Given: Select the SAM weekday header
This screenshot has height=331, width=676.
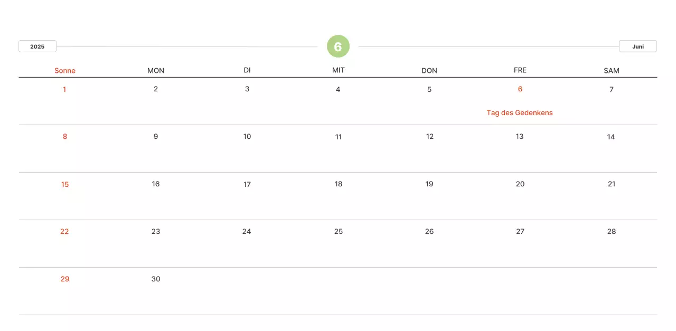Looking at the screenshot, I should [611, 71].
